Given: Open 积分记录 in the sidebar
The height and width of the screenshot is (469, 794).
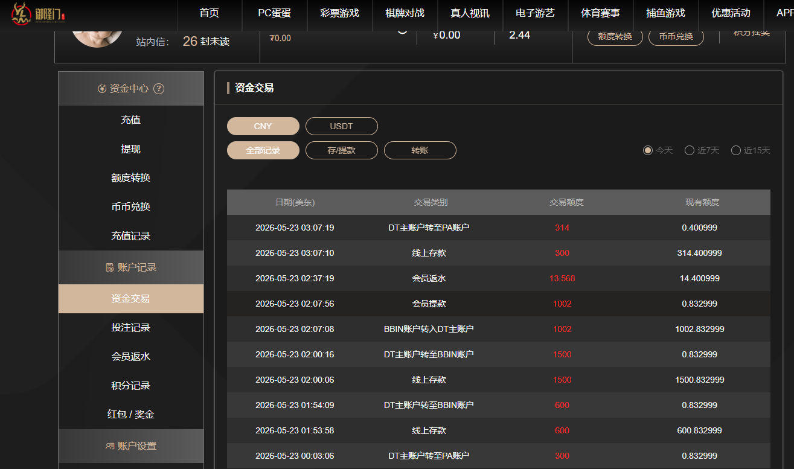Looking at the screenshot, I should click(x=131, y=386).
